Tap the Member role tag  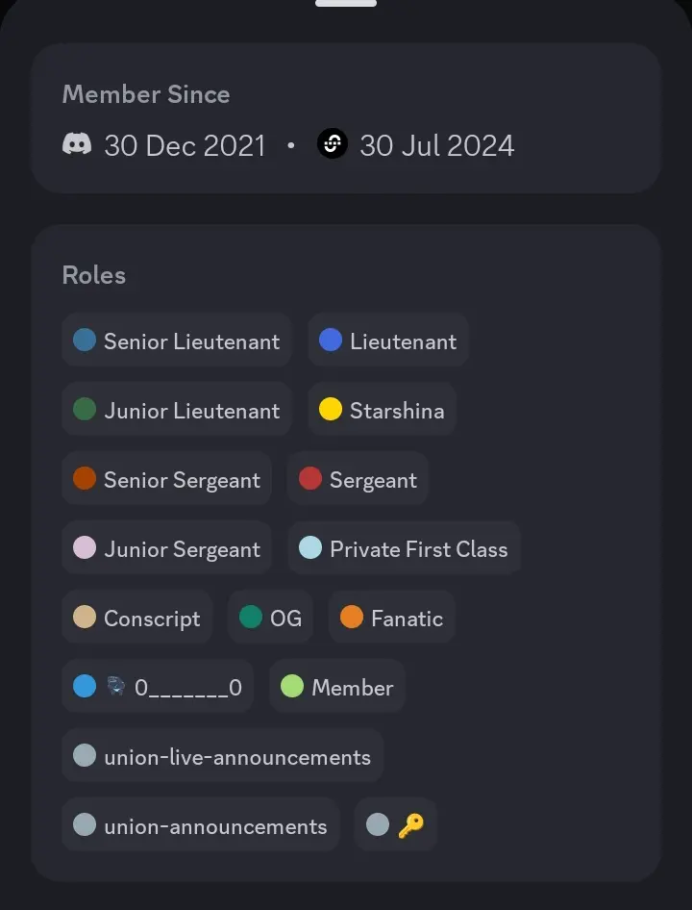click(337, 687)
